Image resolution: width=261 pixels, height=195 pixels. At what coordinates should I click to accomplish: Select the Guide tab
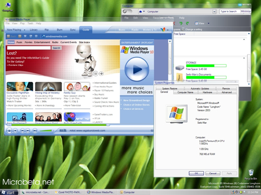(86, 30)
